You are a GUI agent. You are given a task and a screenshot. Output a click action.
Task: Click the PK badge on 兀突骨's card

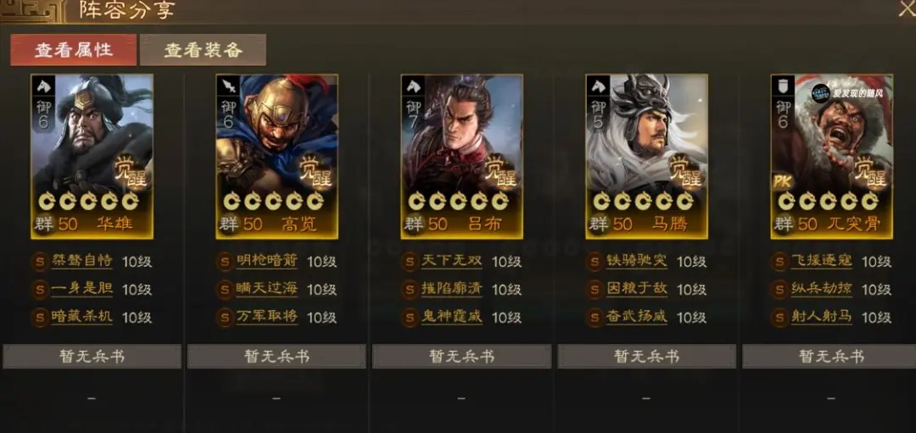(x=784, y=181)
